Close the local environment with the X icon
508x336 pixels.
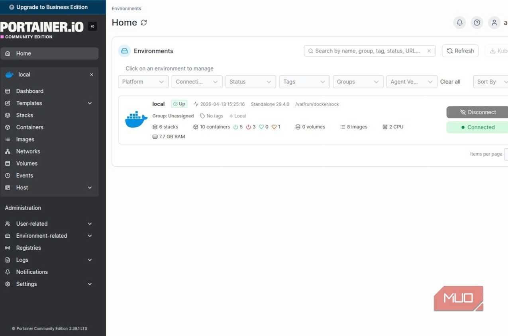point(92,75)
